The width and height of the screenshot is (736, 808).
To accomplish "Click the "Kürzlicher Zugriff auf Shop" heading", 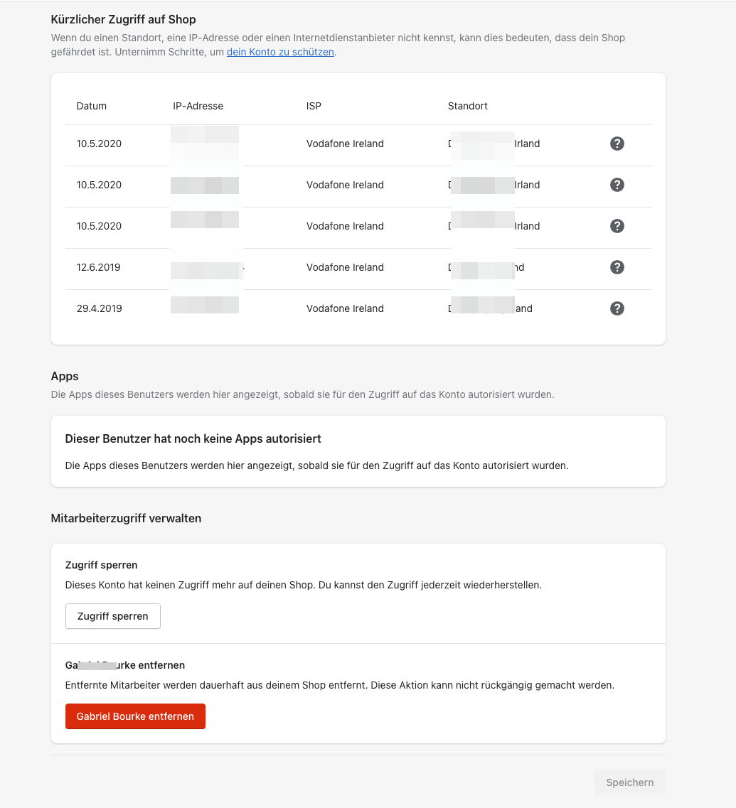I will (x=124, y=20).
